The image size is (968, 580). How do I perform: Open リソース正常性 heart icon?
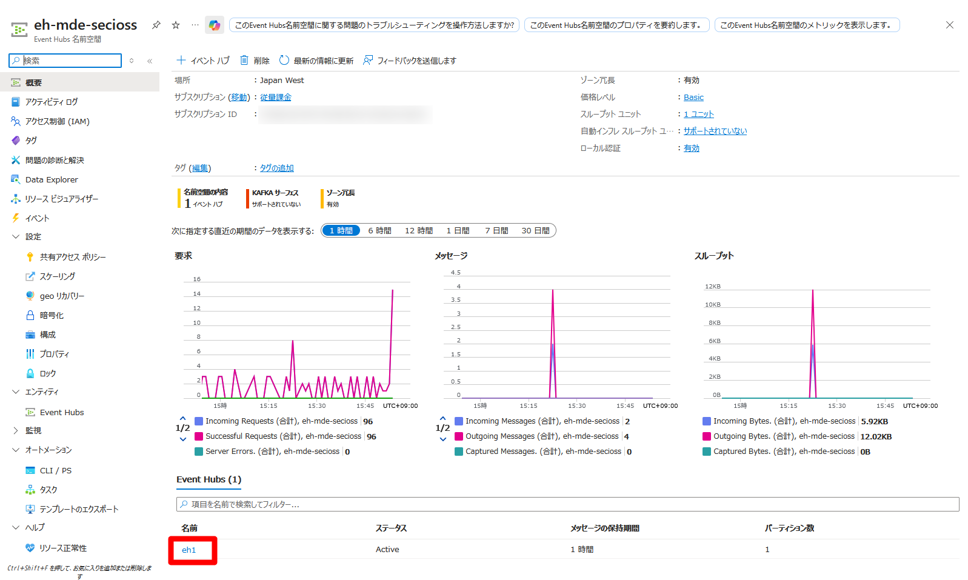tap(30, 548)
